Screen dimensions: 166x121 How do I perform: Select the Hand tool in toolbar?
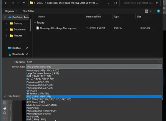point(5,108)
